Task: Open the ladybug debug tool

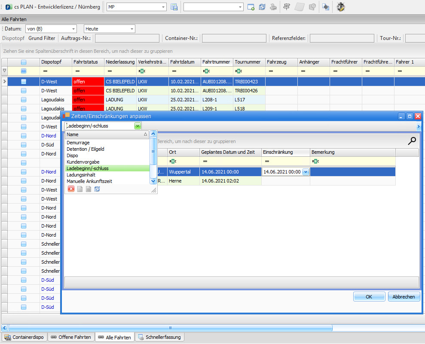Action: click(341, 7)
